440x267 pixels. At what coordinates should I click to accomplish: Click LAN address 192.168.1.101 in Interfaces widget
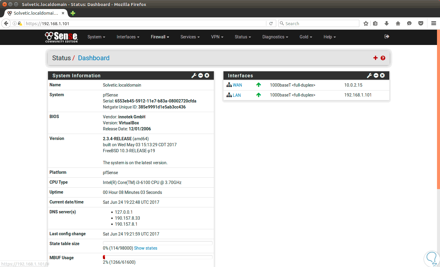(x=358, y=95)
